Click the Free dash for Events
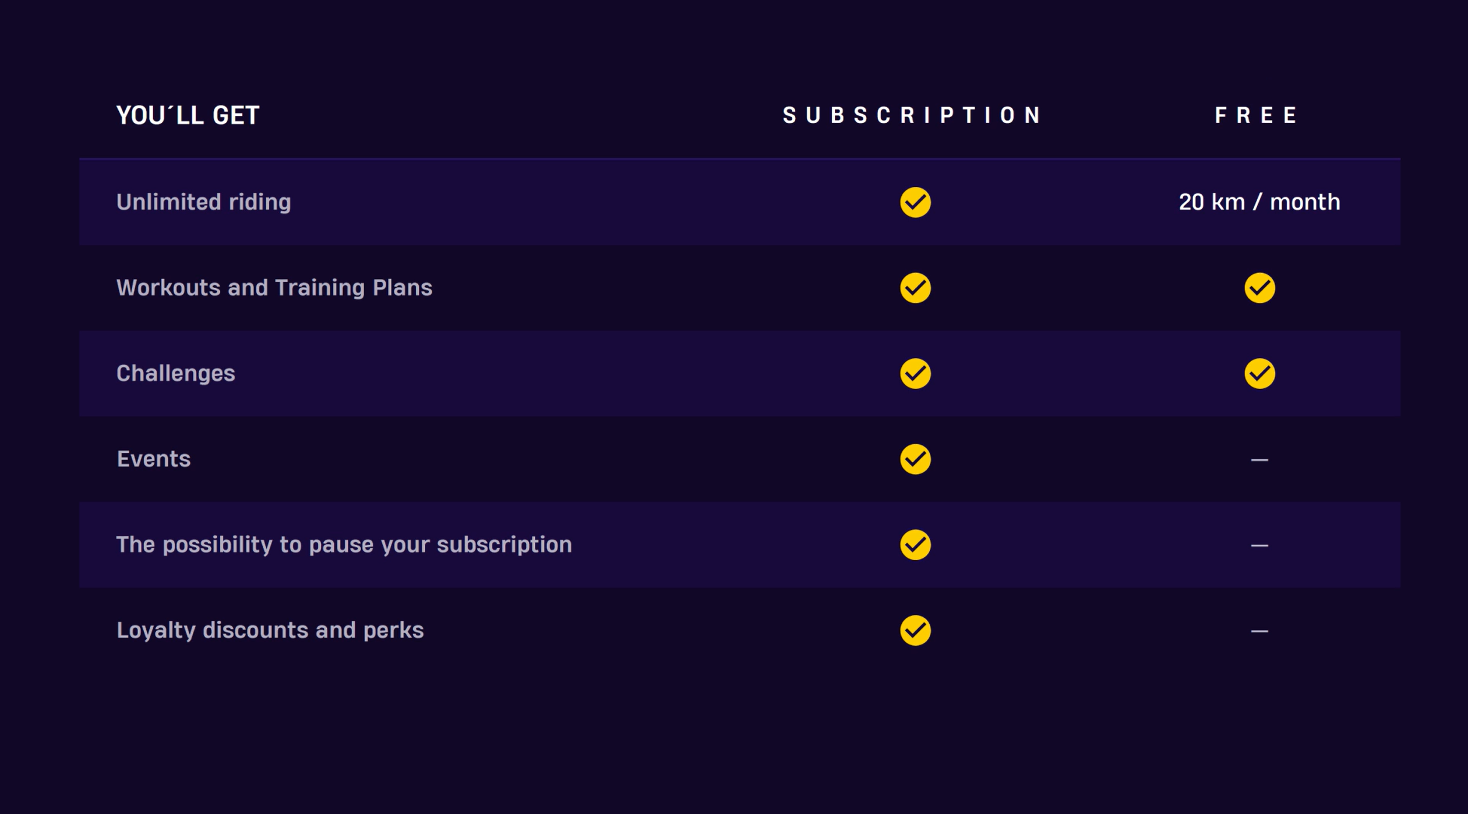 1259,460
